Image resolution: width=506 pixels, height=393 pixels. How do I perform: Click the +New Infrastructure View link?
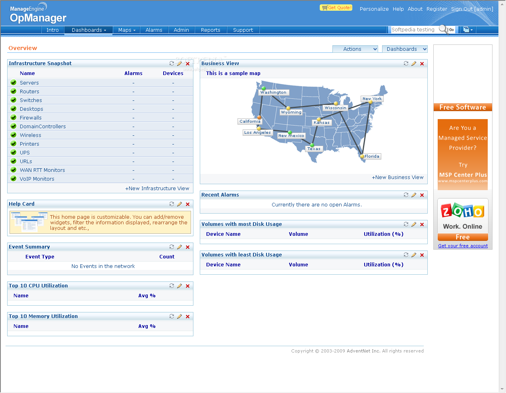point(157,189)
